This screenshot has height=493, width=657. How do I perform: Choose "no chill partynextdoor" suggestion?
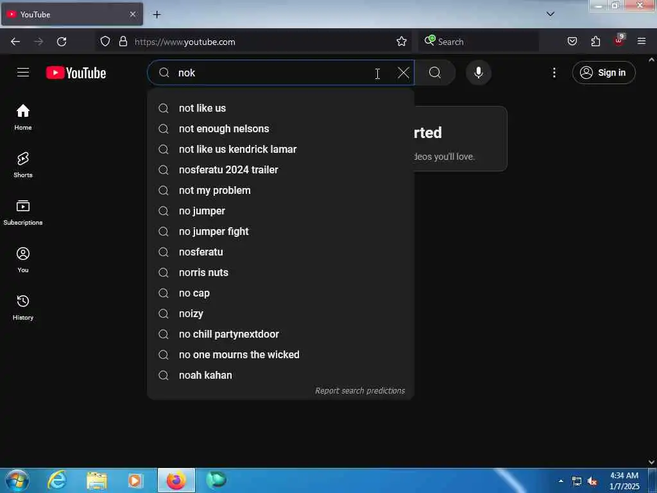281,334
